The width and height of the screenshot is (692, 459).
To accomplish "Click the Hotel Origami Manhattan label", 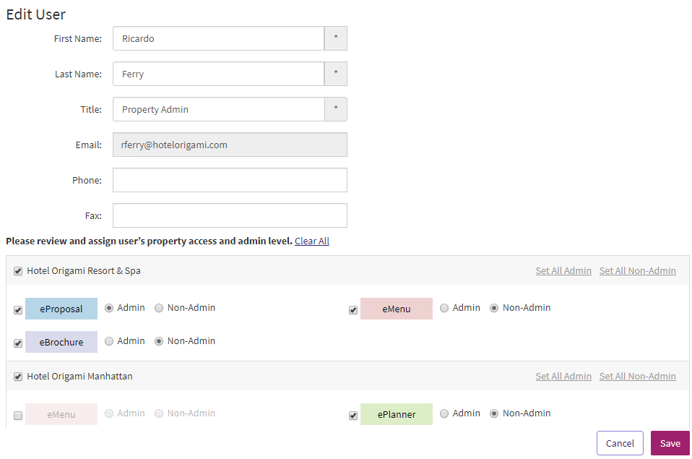I will [x=79, y=377].
